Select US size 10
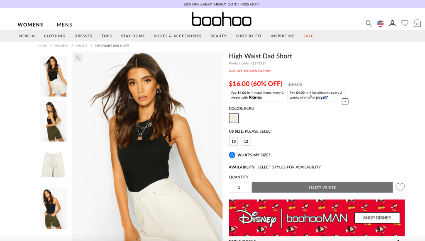The width and height of the screenshot is (425, 241). tap(234, 141)
